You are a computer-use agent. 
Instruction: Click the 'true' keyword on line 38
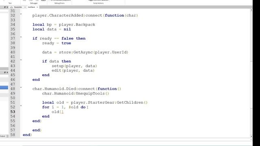tap(66, 43)
